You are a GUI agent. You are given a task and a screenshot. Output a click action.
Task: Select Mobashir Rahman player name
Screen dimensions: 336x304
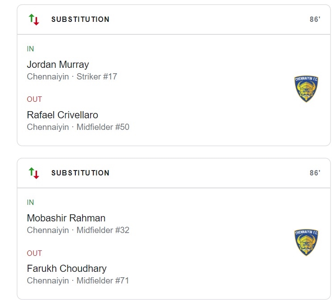click(66, 218)
